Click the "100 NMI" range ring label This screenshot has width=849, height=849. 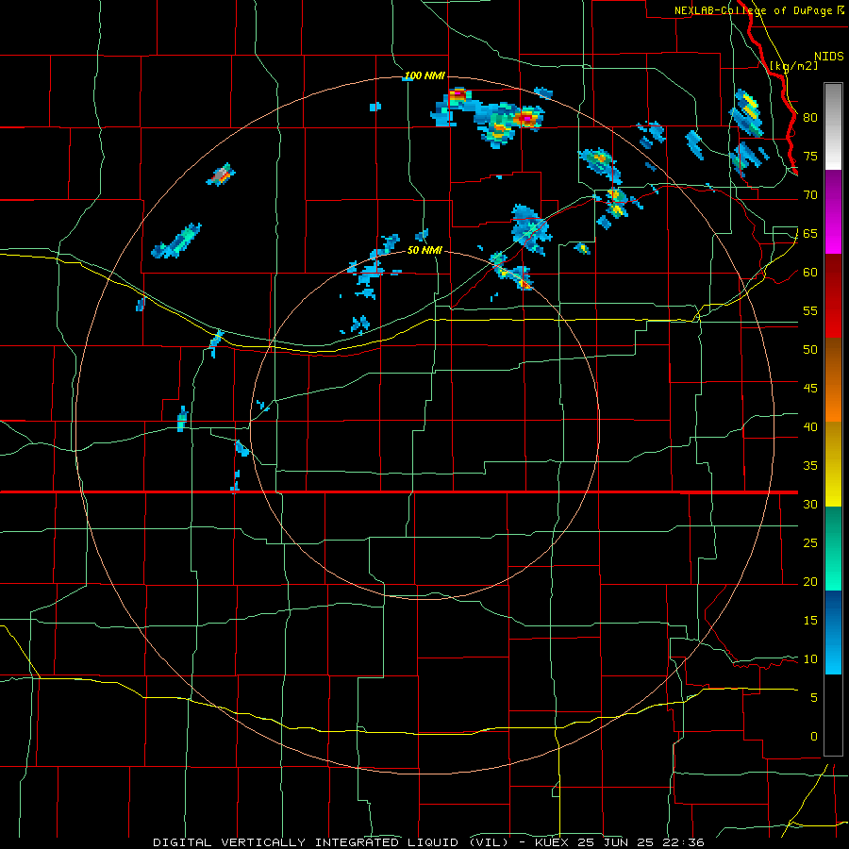click(x=424, y=75)
